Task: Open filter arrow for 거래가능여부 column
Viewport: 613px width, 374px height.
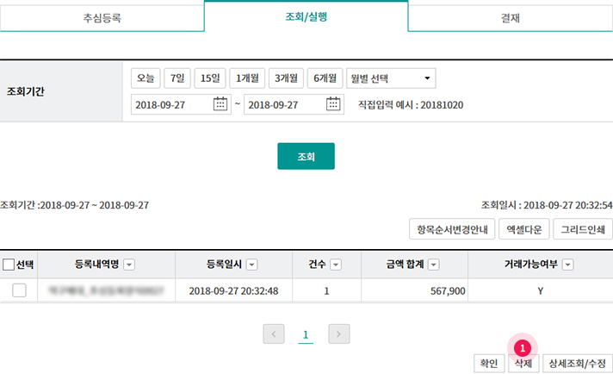Action: pyautogui.click(x=568, y=265)
